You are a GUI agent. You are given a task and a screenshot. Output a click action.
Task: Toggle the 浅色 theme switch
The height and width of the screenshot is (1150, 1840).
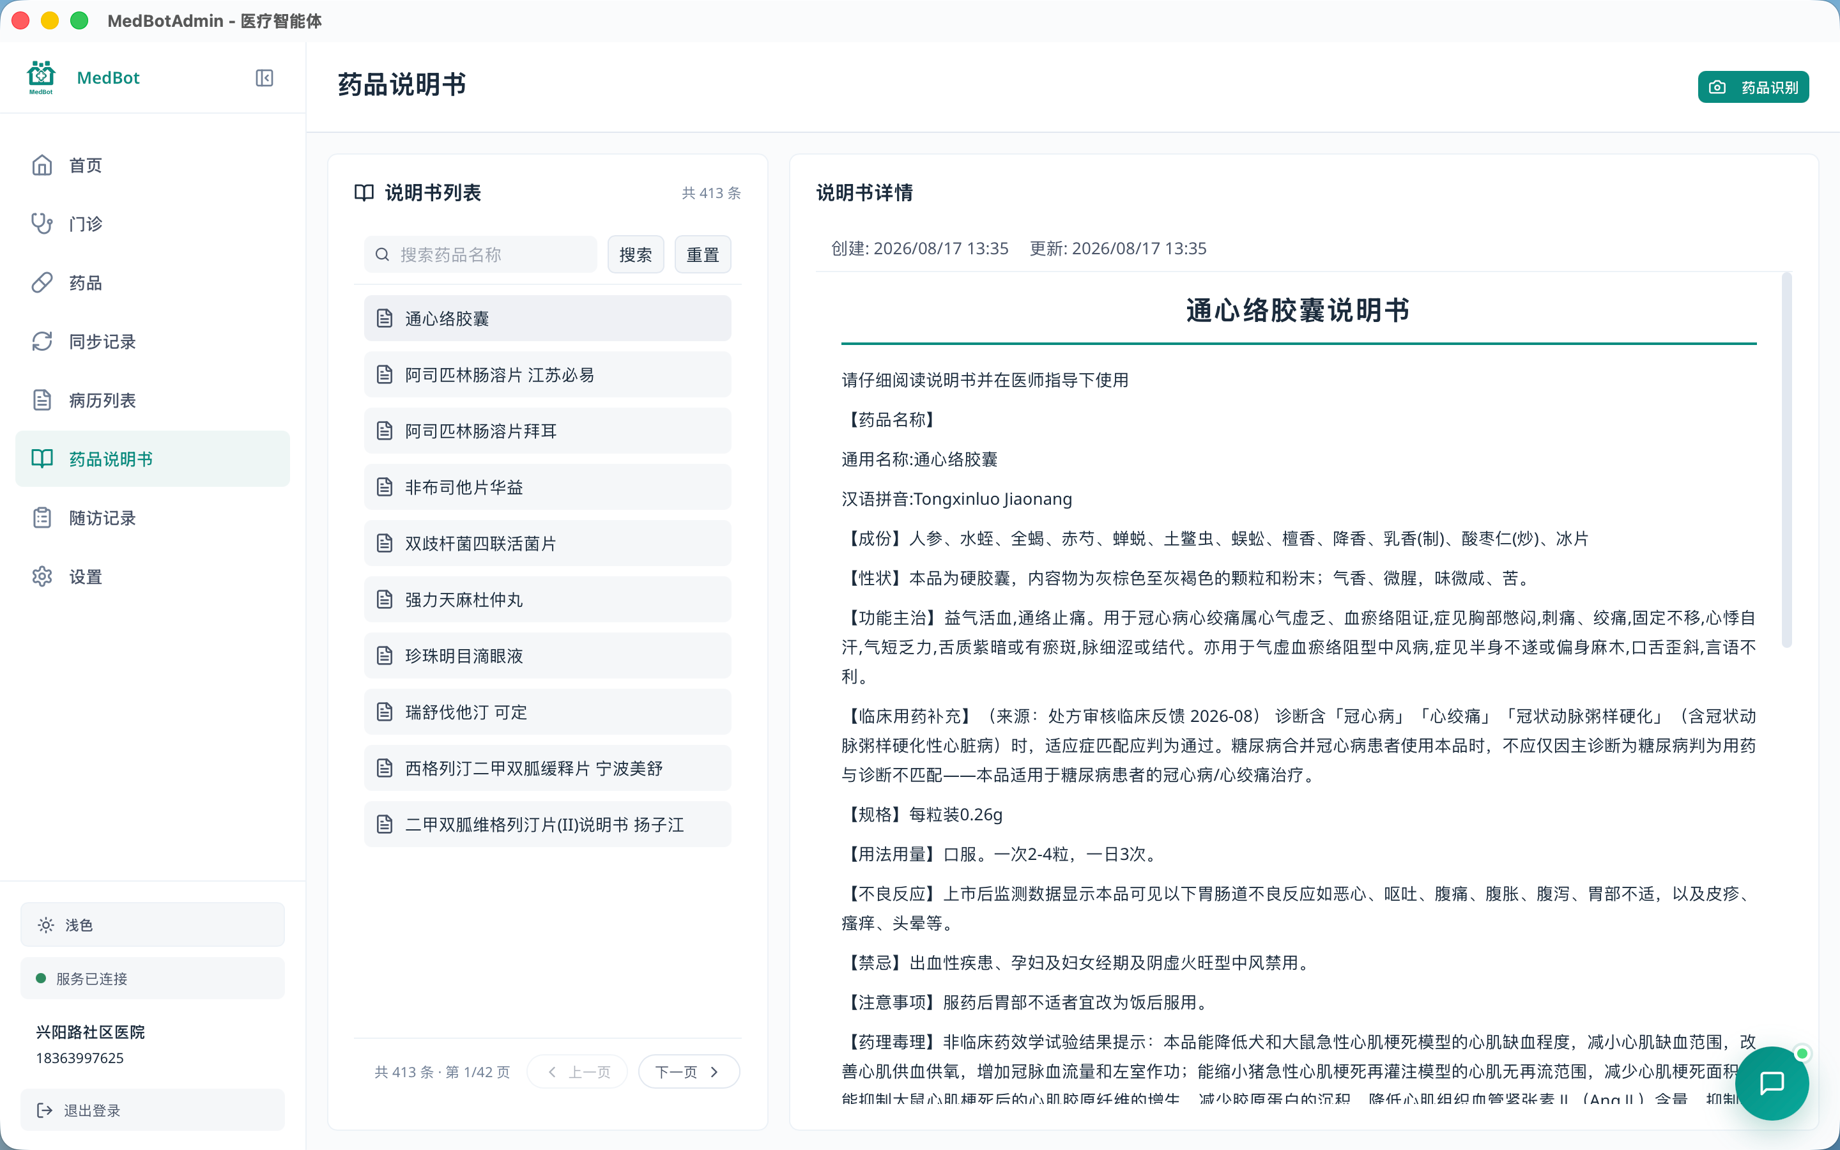click(x=153, y=925)
